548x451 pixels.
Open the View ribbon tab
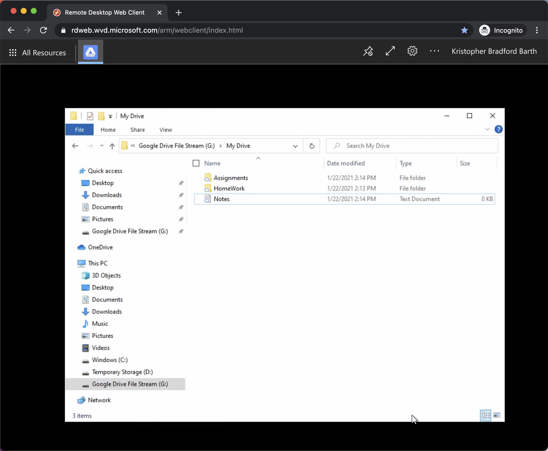[166, 130]
